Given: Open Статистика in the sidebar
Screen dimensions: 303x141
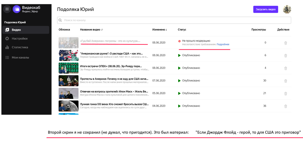Looking at the screenshot, I should point(20,47).
